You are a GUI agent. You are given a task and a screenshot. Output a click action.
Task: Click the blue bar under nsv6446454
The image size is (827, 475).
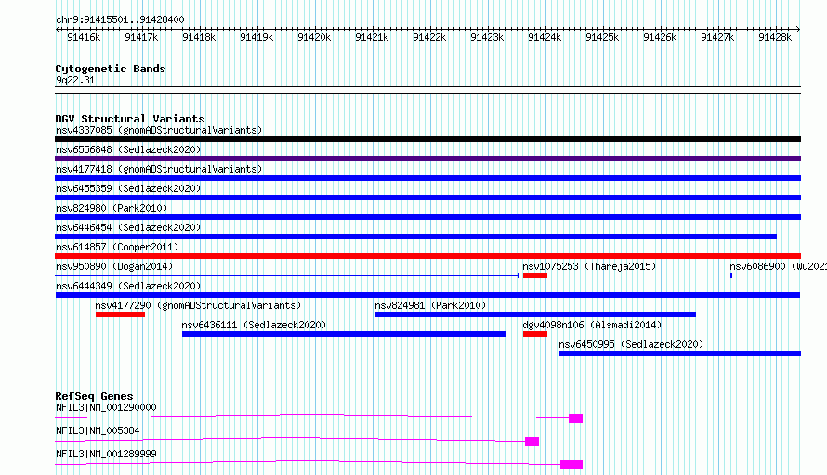click(x=415, y=237)
